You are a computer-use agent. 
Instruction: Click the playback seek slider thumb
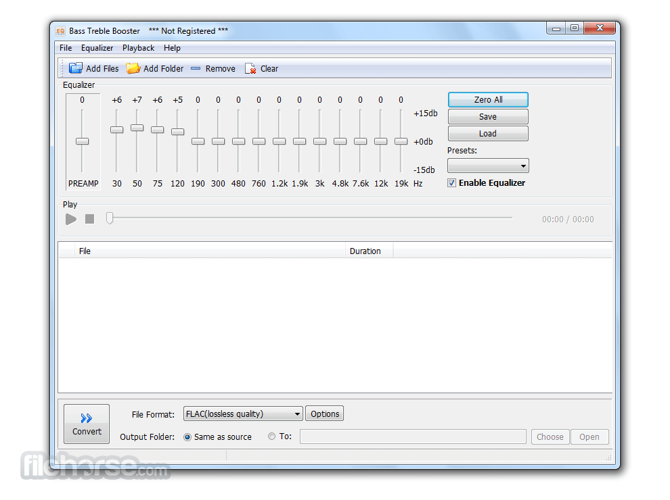pos(110,218)
